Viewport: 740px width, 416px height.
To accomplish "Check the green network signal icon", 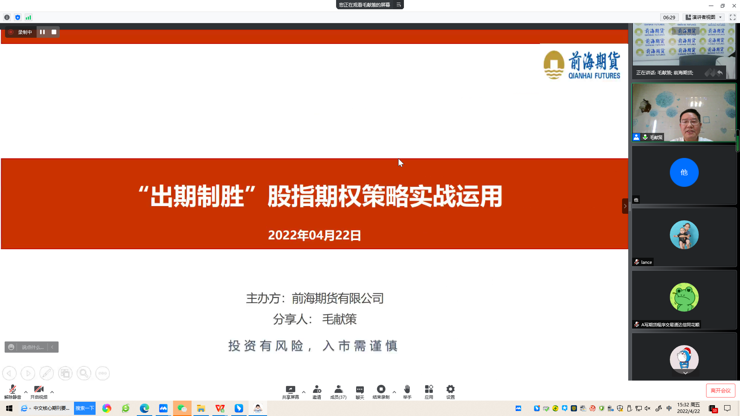I will (28, 17).
